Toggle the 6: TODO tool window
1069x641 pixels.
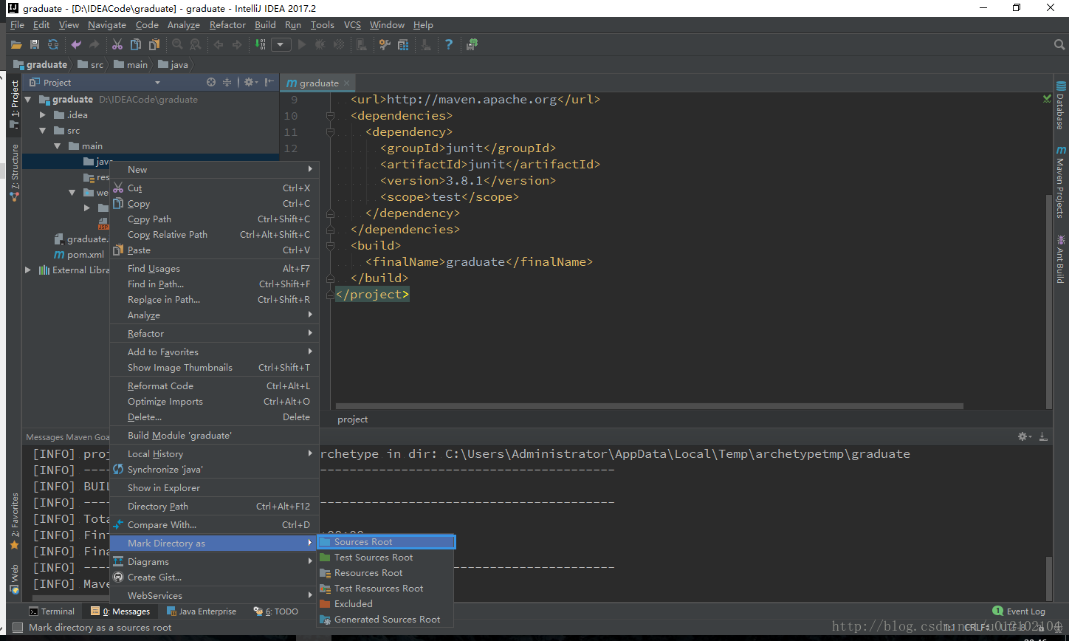click(x=276, y=611)
